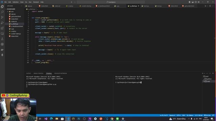Open the run button dropdown arrow
Image resolution: width=216 pixels, height=121 pixels.
[207, 6]
